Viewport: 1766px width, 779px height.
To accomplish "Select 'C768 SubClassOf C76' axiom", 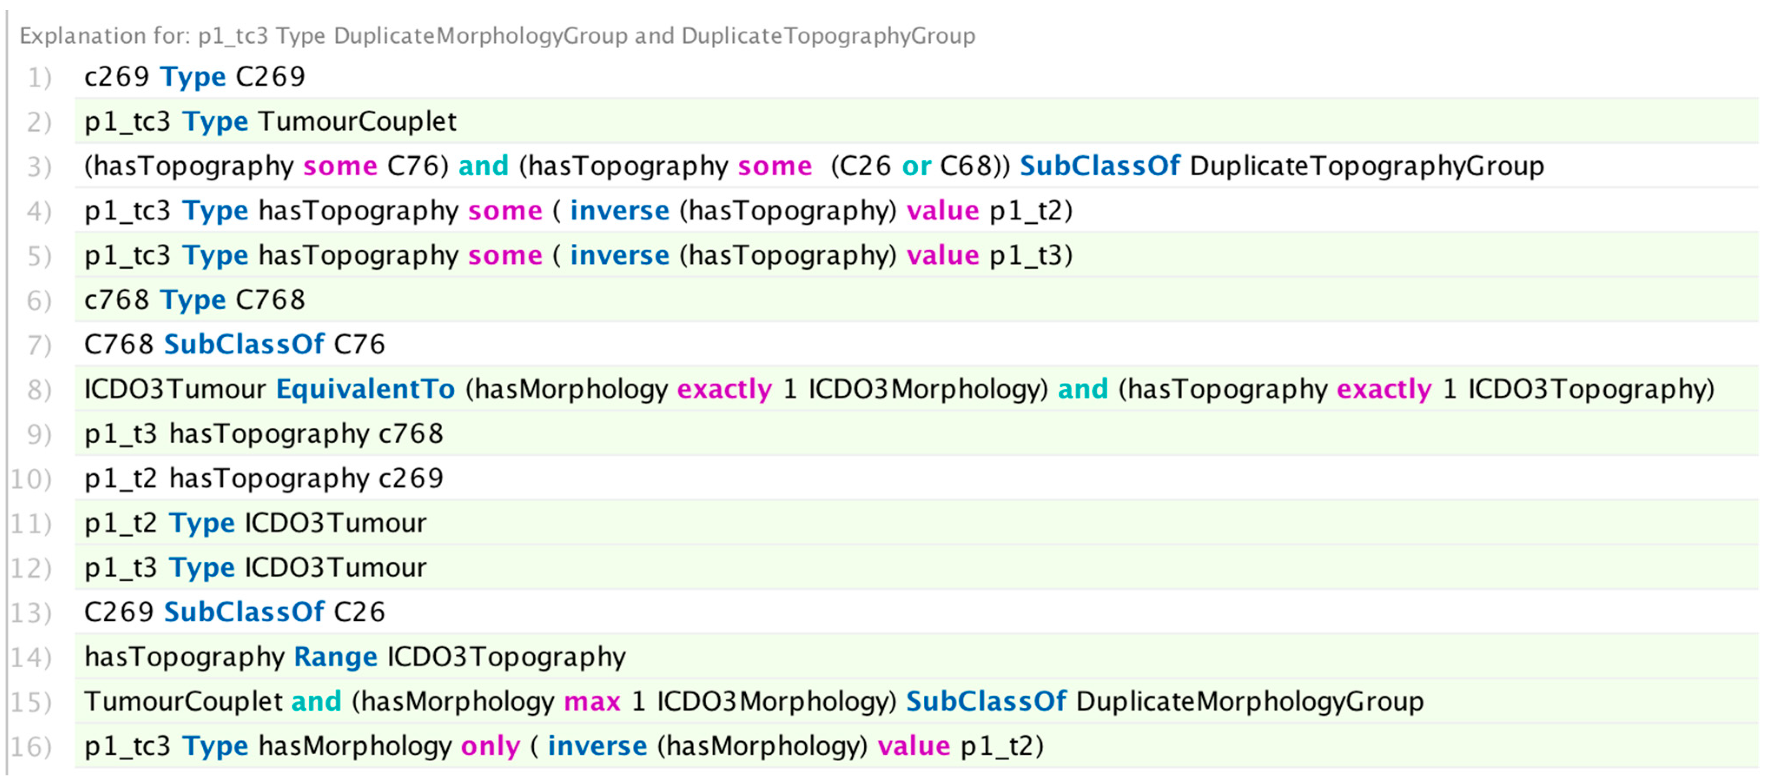I will pyautogui.click(x=916, y=344).
